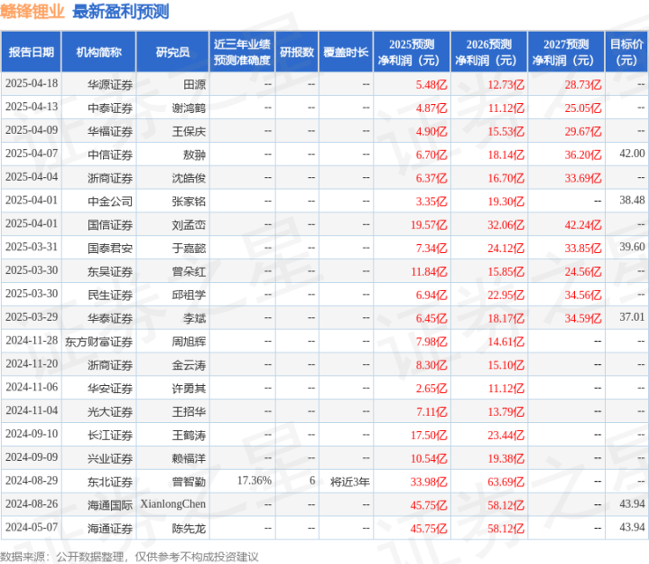The height and width of the screenshot is (564, 649).
Task: Click the 16.70亿 value
Action: [505, 178]
